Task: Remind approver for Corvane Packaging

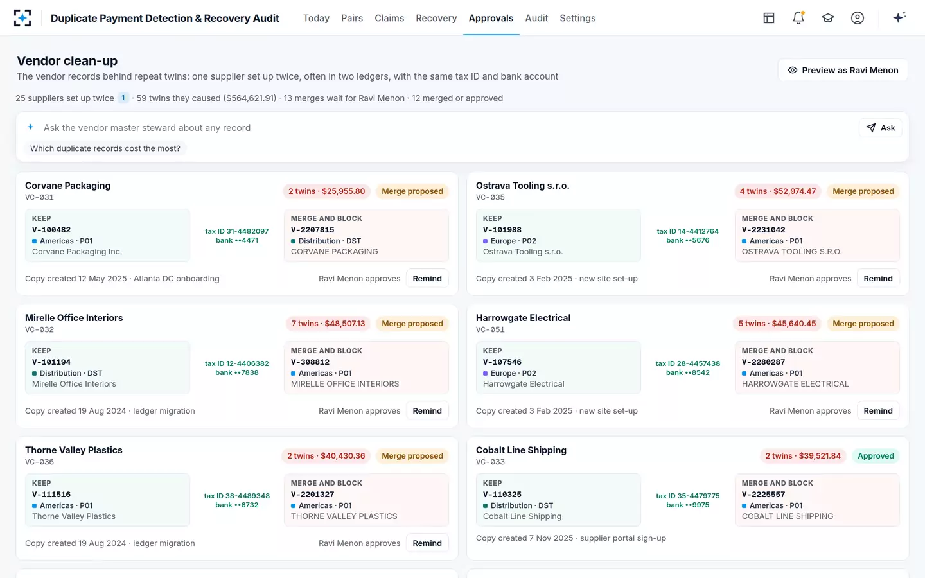Action: coord(427,279)
